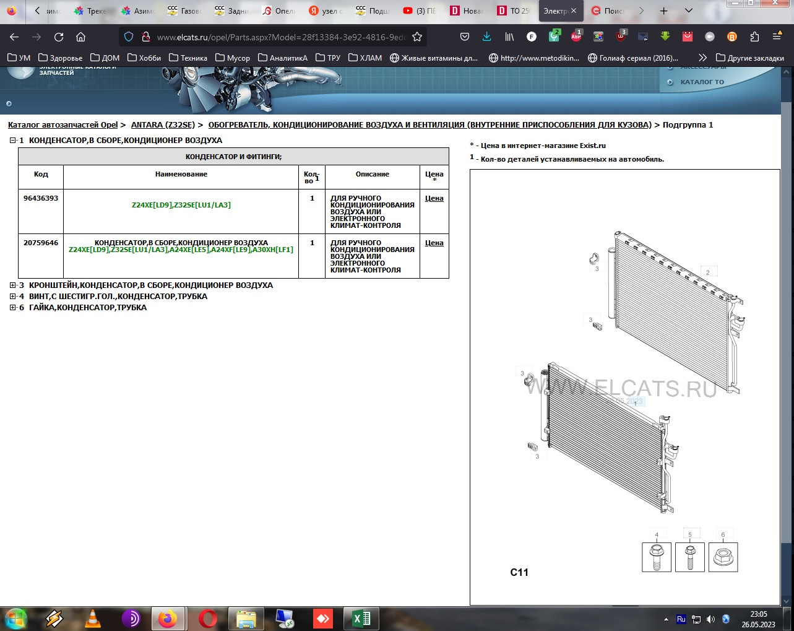Open the extensions puzzle icon
The image size is (794, 631).
[754, 37]
